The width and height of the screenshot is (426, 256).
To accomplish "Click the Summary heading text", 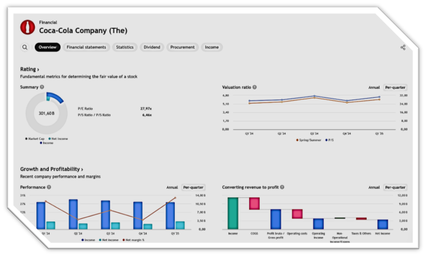I will tap(29, 87).
